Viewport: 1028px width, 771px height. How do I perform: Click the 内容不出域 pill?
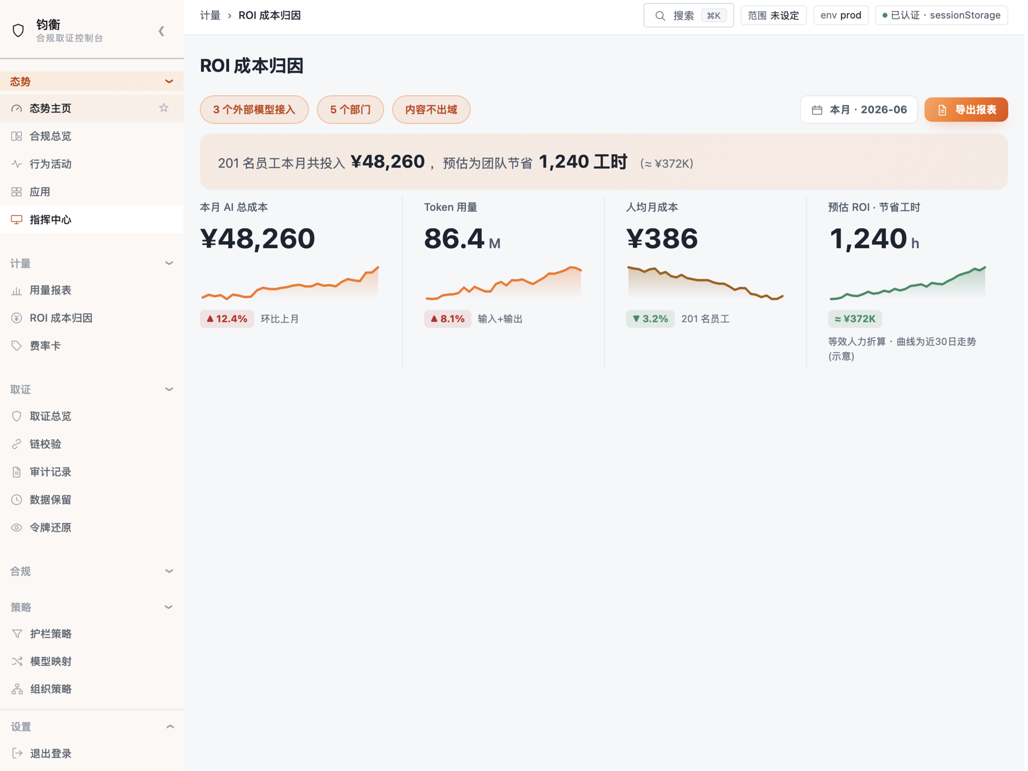point(431,109)
